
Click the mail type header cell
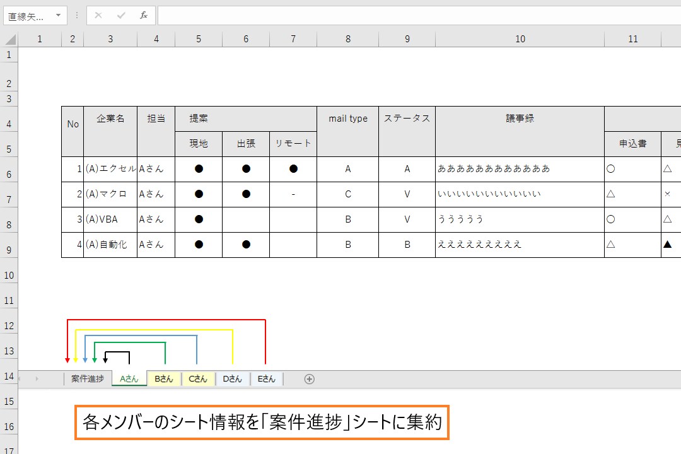pyautogui.click(x=348, y=131)
